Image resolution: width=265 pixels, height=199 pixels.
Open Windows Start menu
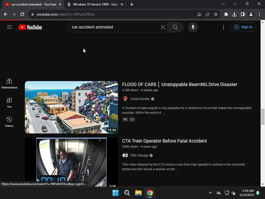pyautogui.click(x=116, y=193)
